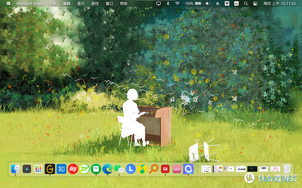302x188 pixels.
Task: Open the Wi-Fi status menu
Action: tap(177, 4)
